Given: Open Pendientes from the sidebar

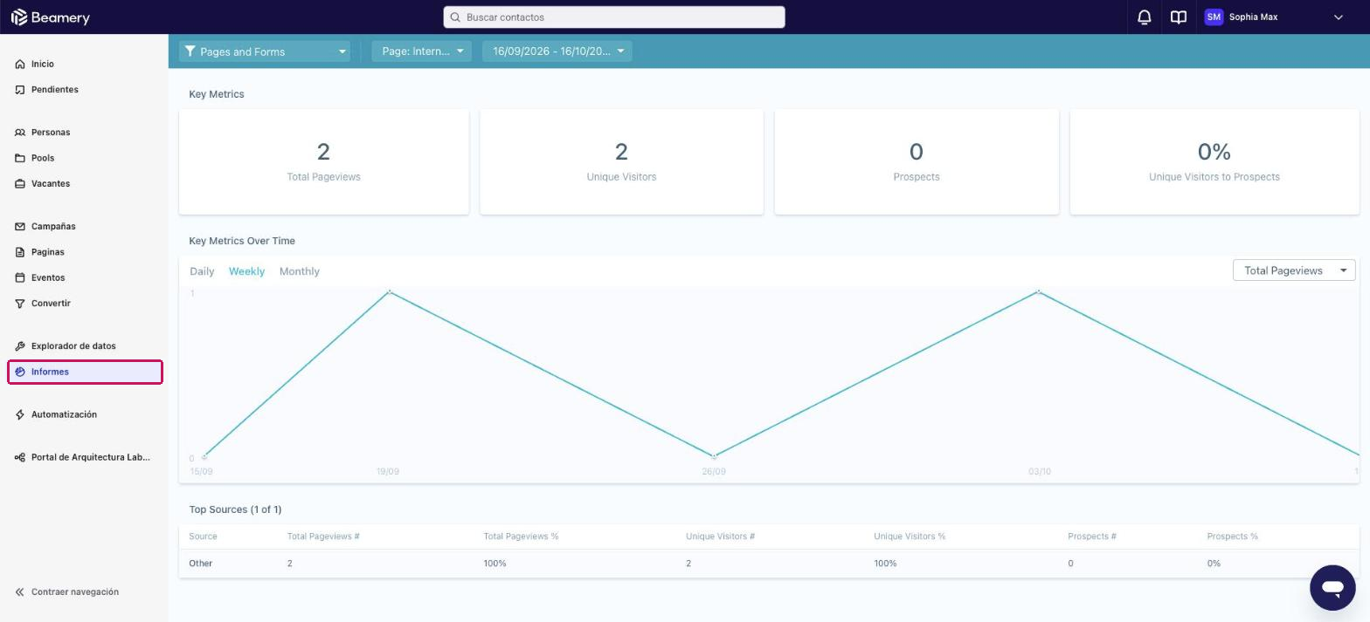Looking at the screenshot, I should click(85, 90).
